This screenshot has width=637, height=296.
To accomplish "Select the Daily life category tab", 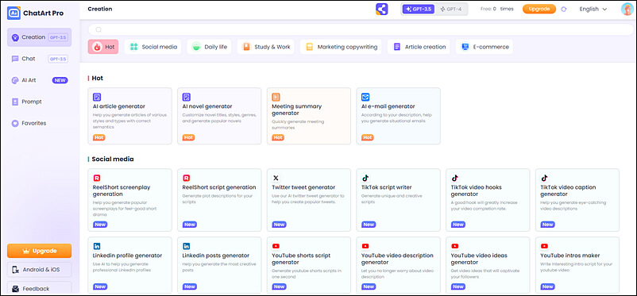I will 209,47.
